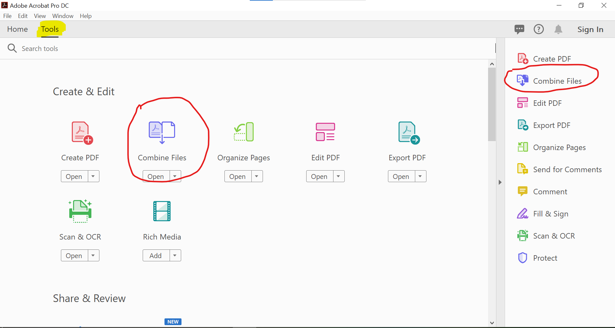615x328 pixels.
Task: Click Open button under Combine Files
Action: click(x=156, y=176)
